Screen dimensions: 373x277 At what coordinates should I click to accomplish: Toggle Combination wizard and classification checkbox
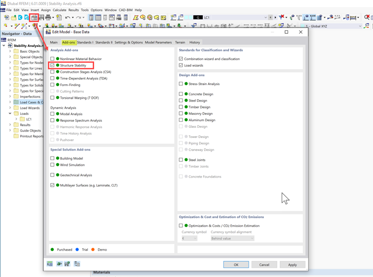coord(181,59)
